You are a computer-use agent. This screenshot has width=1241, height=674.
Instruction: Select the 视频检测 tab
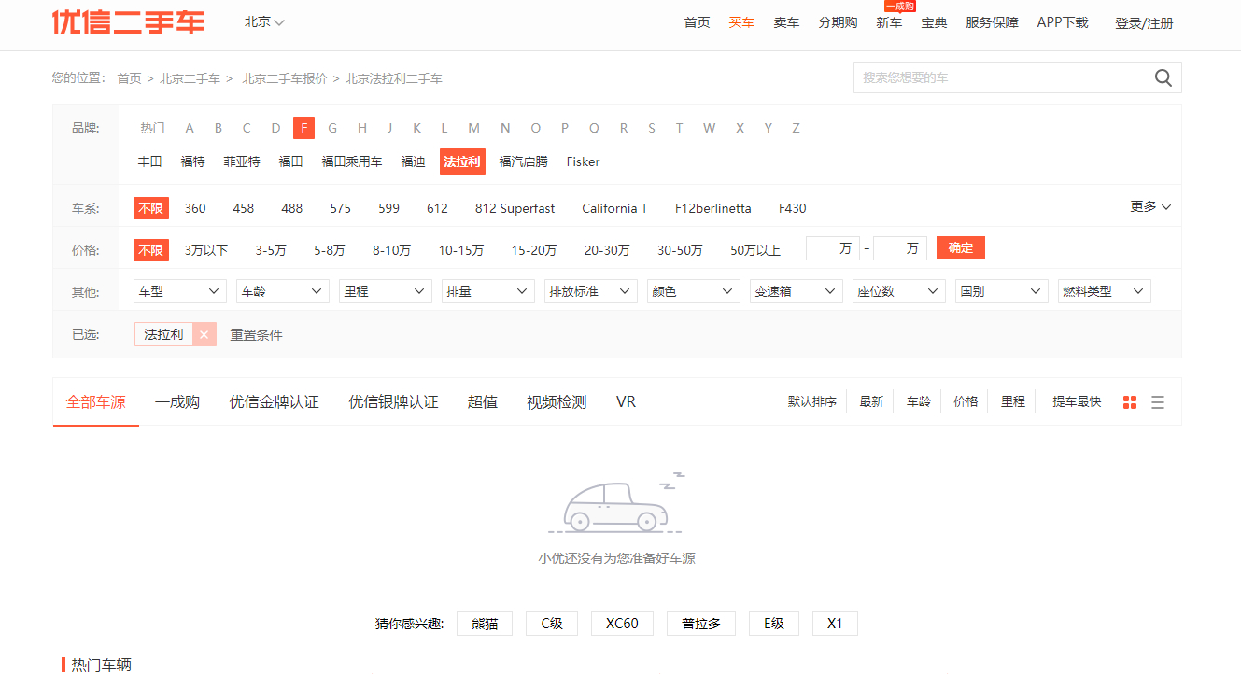[557, 402]
